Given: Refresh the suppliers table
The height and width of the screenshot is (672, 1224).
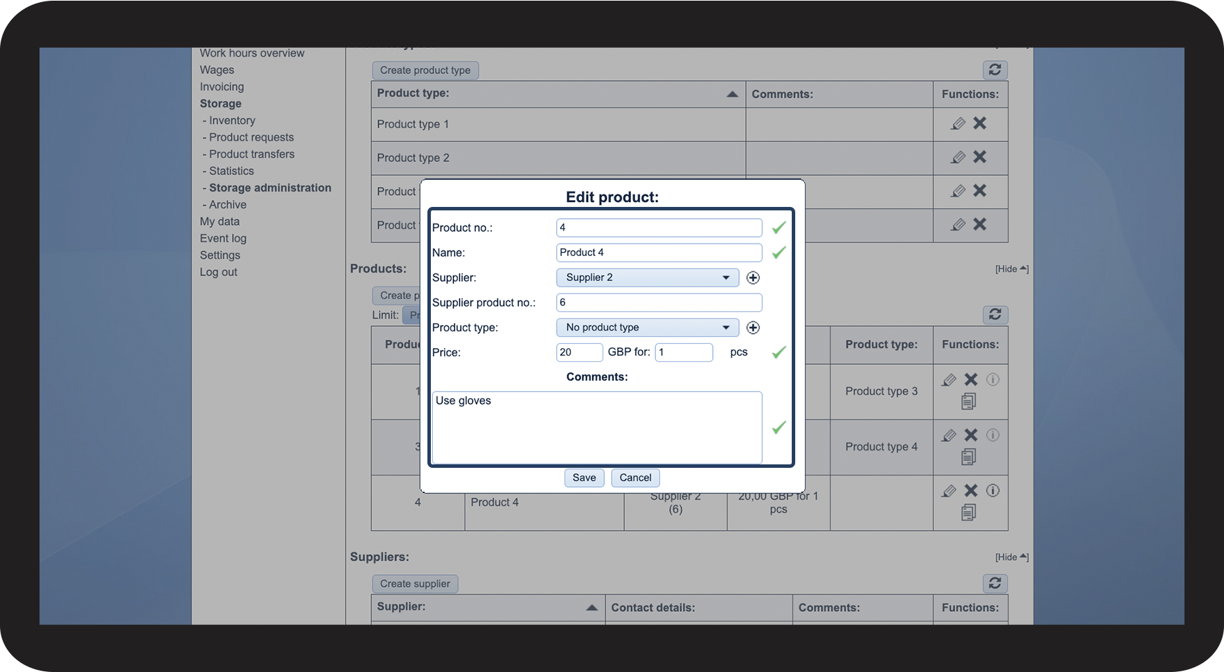Looking at the screenshot, I should click(x=995, y=583).
